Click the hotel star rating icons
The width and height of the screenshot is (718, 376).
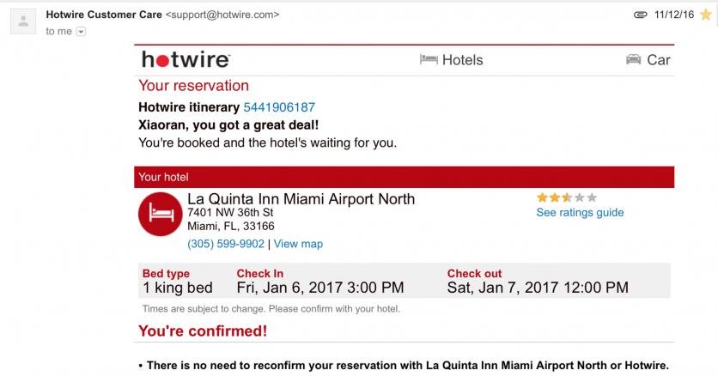567,197
